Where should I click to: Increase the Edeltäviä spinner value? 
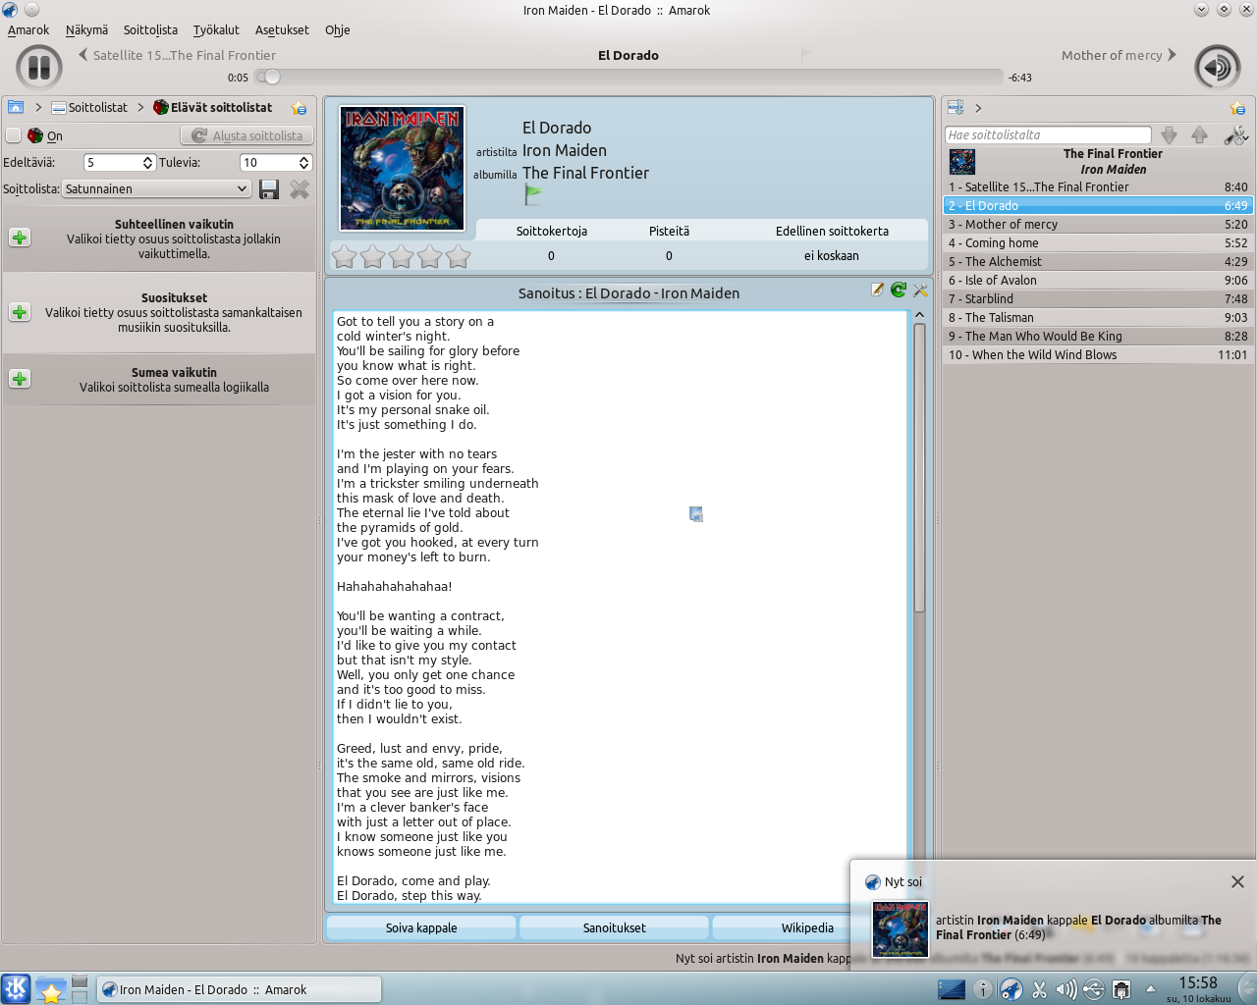pyautogui.click(x=148, y=159)
